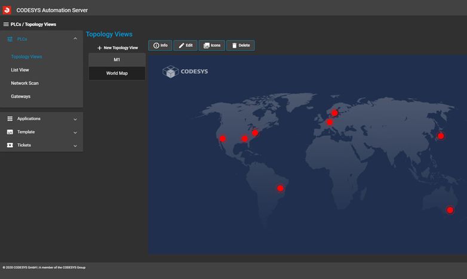Screen dimensions: 467x279
Task: Click the Tickets icon in sidebar
Action: pyautogui.click(x=10, y=145)
